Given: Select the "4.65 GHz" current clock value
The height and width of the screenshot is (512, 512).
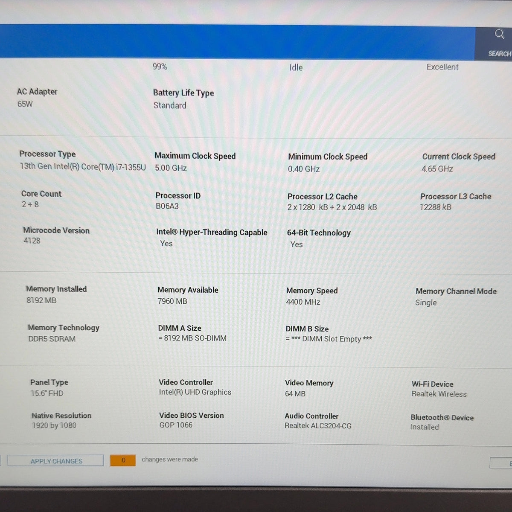Looking at the screenshot, I should click(437, 169).
